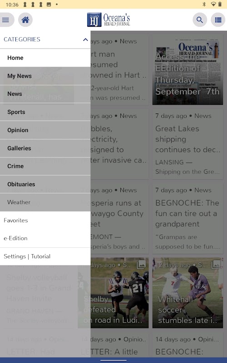
Task: Select Home in the categories list
Action: [x=45, y=58]
